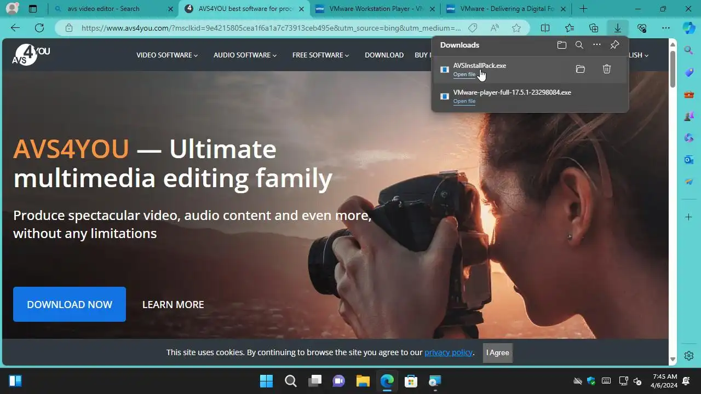The height and width of the screenshot is (394, 701).
Task: Open downloads folder icon in Downloads panel
Action: click(562, 45)
